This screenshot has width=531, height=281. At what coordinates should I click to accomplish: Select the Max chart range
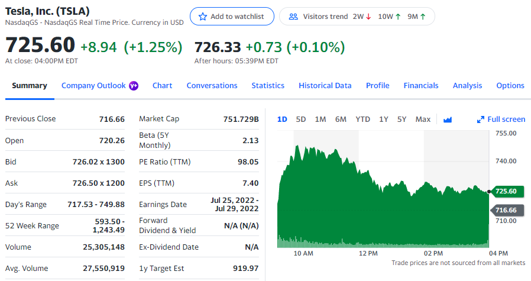tap(423, 119)
